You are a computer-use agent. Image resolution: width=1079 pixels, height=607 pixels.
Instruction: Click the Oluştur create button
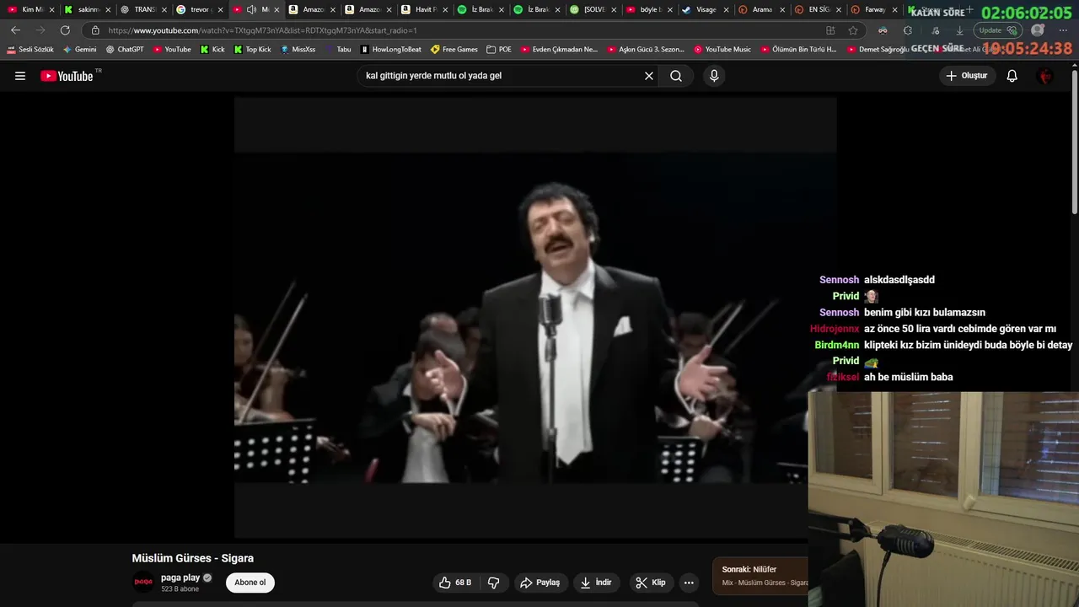pyautogui.click(x=966, y=76)
